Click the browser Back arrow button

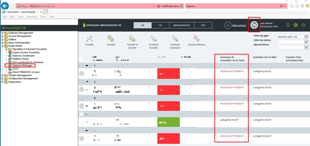click(5, 6)
